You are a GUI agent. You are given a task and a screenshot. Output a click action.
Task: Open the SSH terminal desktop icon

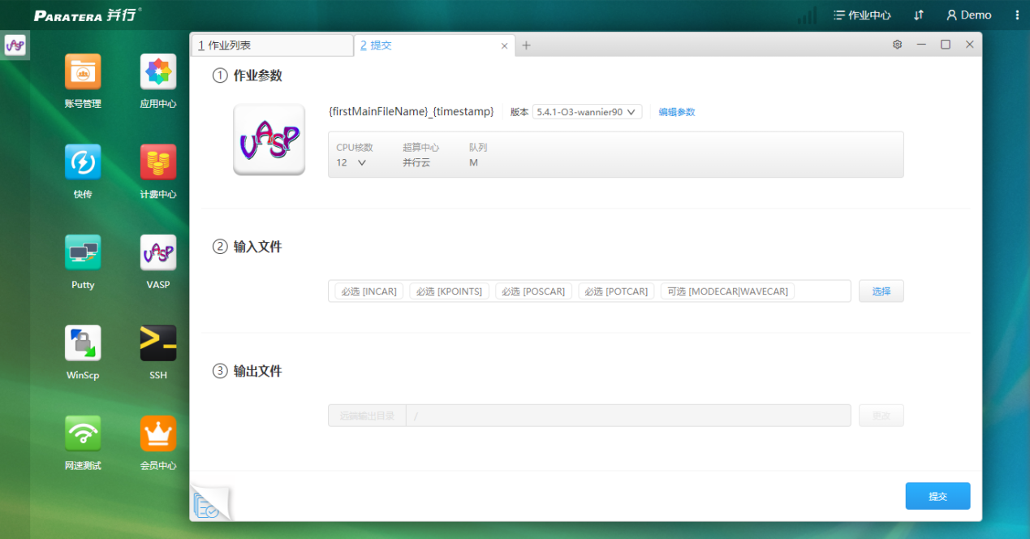coord(158,343)
